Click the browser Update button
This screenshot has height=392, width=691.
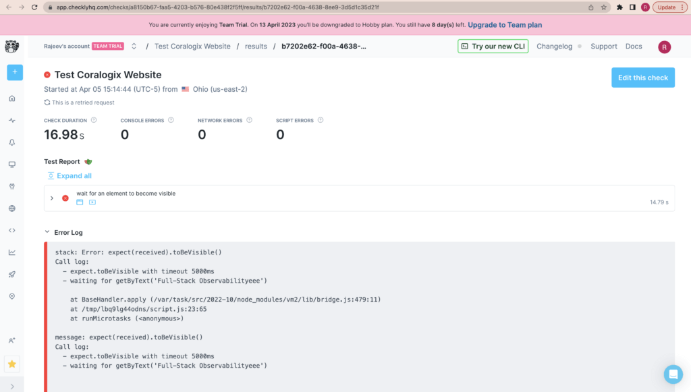(670, 7)
